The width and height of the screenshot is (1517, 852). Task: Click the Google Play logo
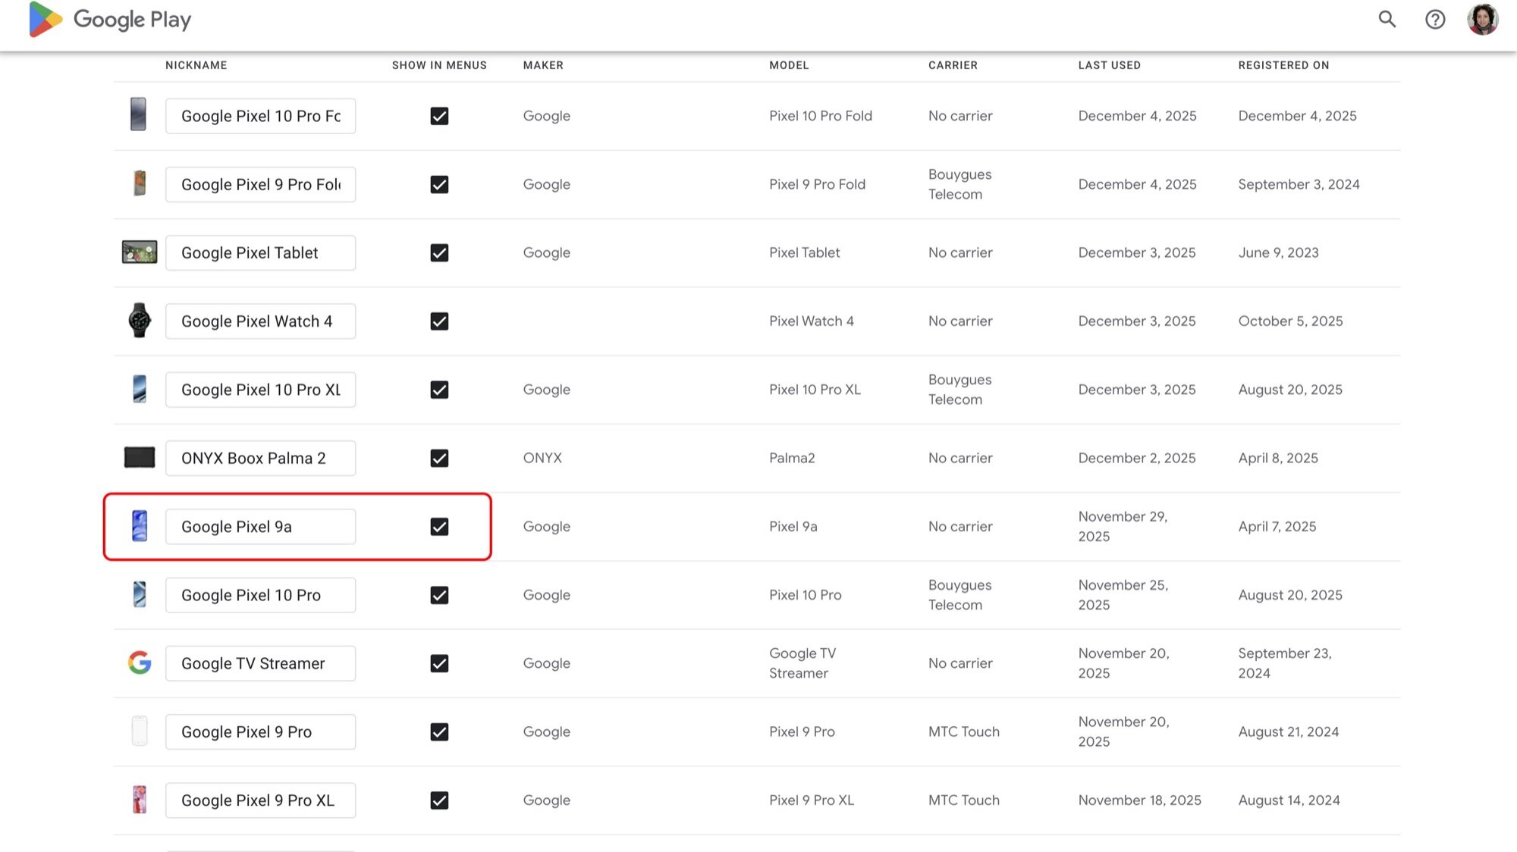coord(109,19)
